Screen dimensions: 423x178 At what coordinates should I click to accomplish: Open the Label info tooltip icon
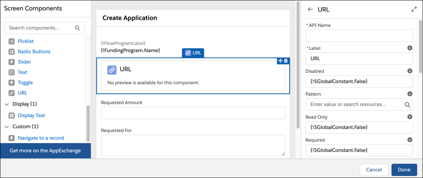(410, 48)
